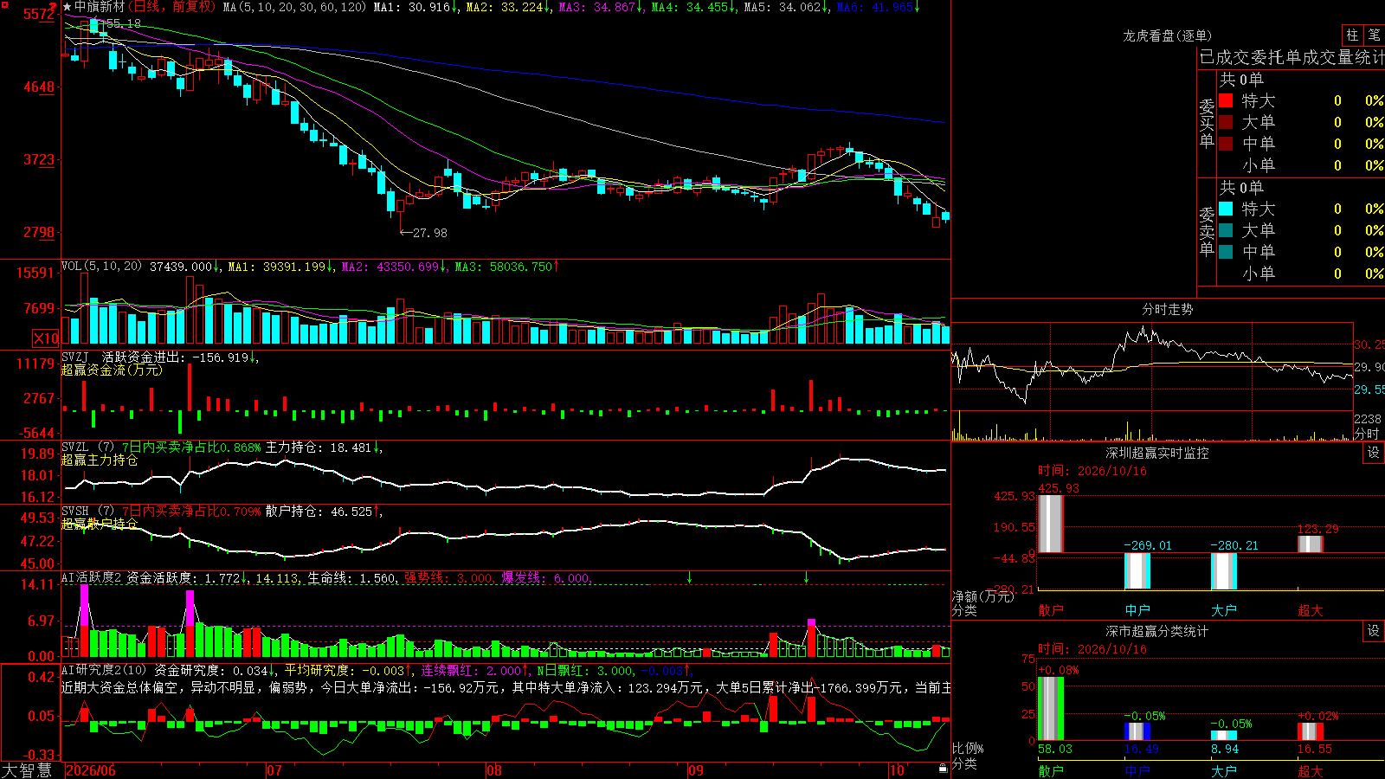
Task: Click the X10 volume scale marker
Action: (x=45, y=338)
